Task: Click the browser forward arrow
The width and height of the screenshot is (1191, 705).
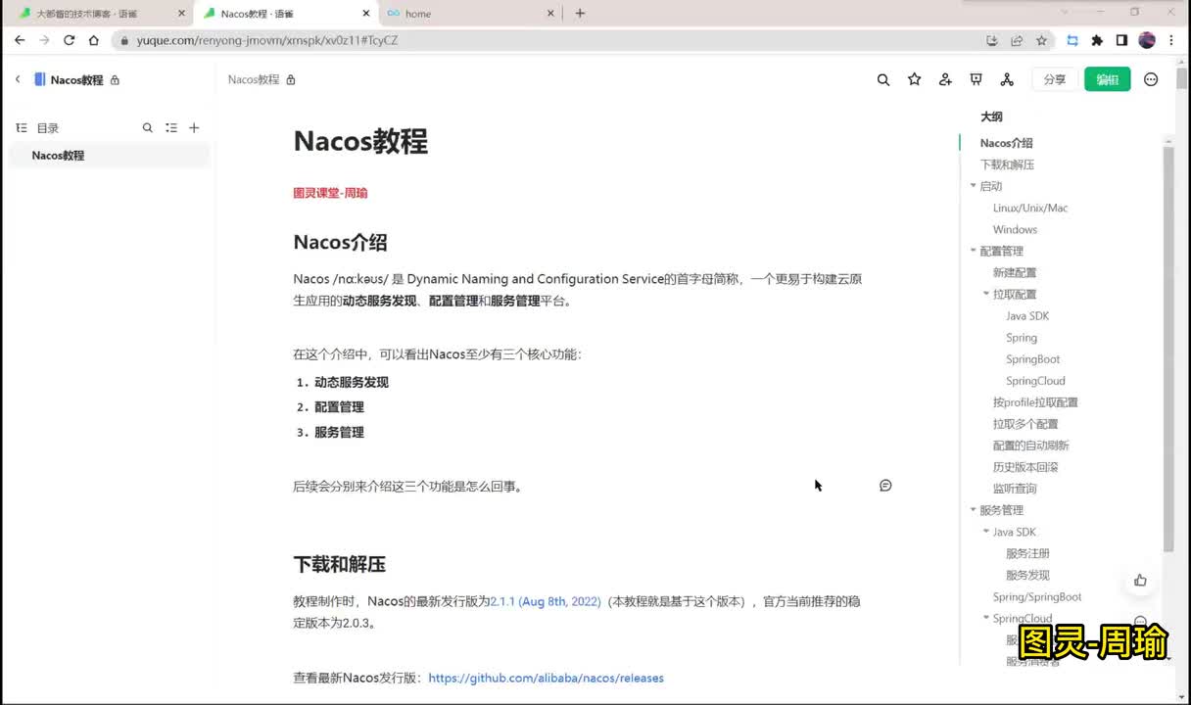Action: pyautogui.click(x=44, y=40)
